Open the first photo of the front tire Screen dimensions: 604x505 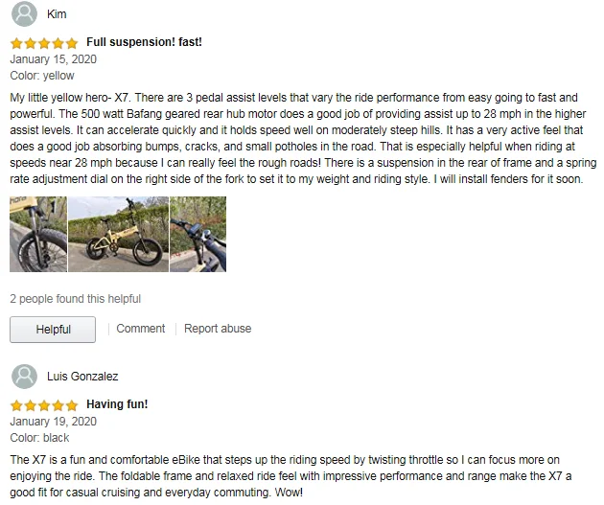tap(38, 235)
